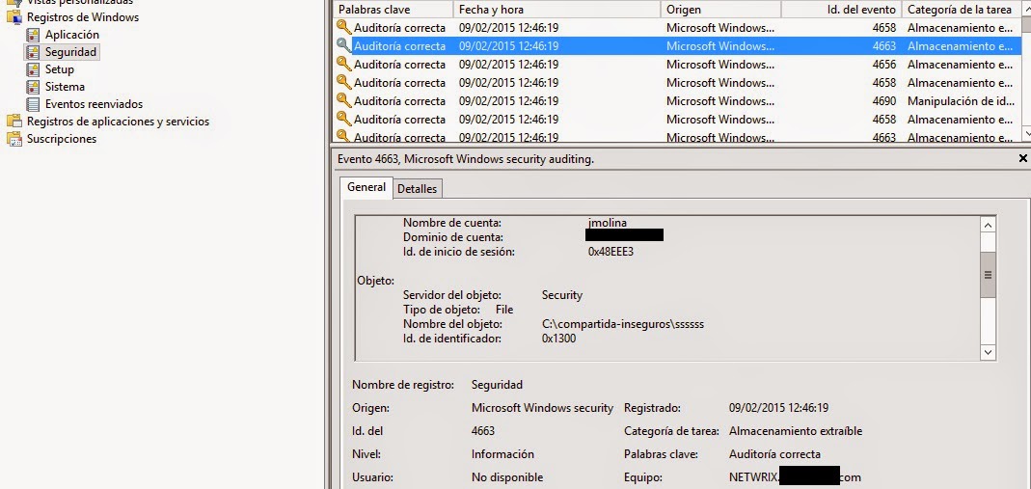Select the General tab
Image resolution: width=1031 pixels, height=489 pixels.
point(366,188)
